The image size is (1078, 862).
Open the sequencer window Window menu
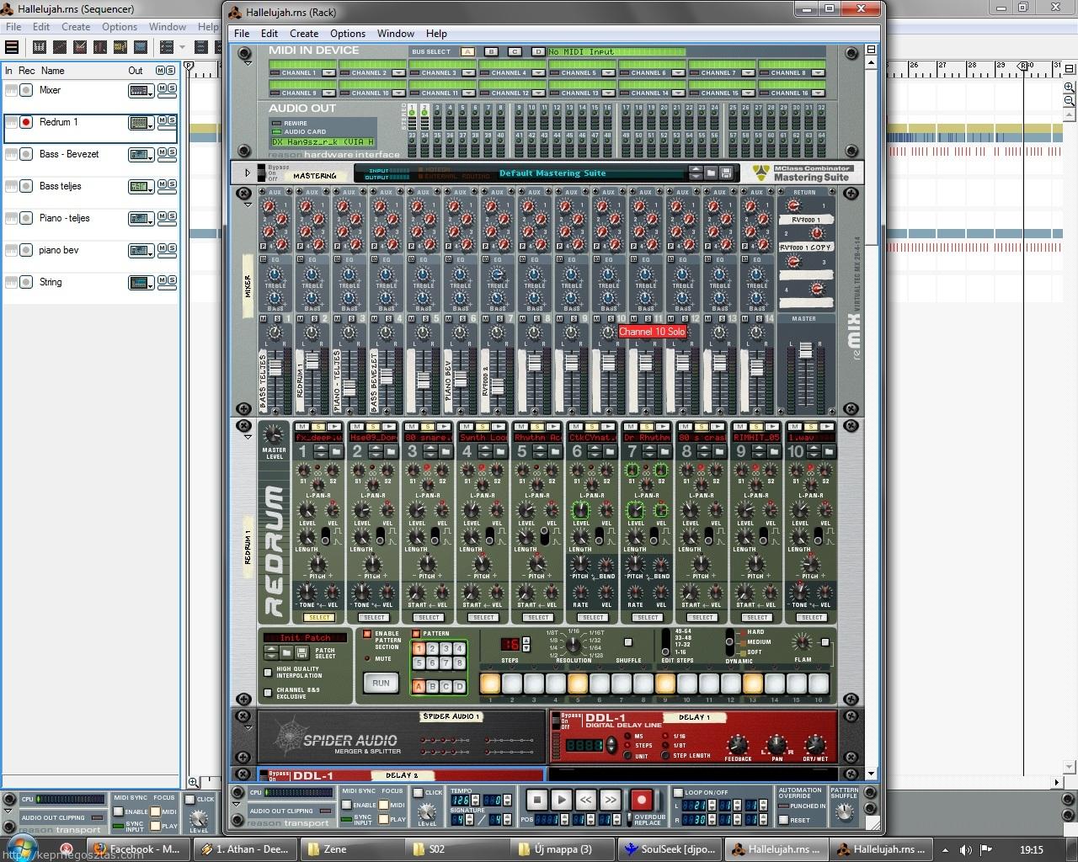168,27
